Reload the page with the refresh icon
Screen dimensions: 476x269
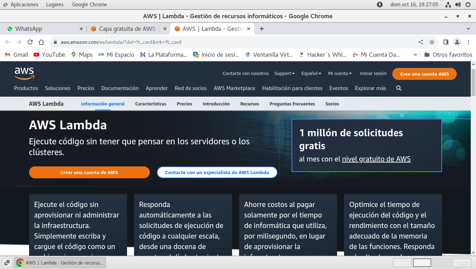pyautogui.click(x=30, y=42)
